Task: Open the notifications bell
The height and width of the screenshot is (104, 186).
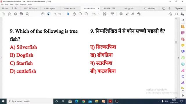Action: 169,8
